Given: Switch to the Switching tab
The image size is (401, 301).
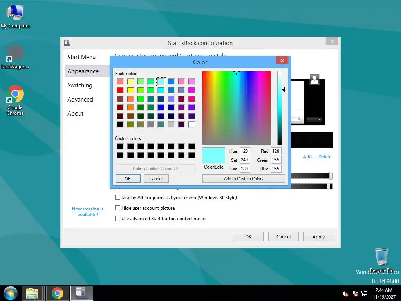Looking at the screenshot, I should pyautogui.click(x=80, y=85).
